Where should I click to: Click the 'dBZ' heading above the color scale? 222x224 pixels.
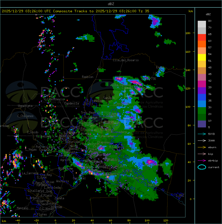(208, 14)
